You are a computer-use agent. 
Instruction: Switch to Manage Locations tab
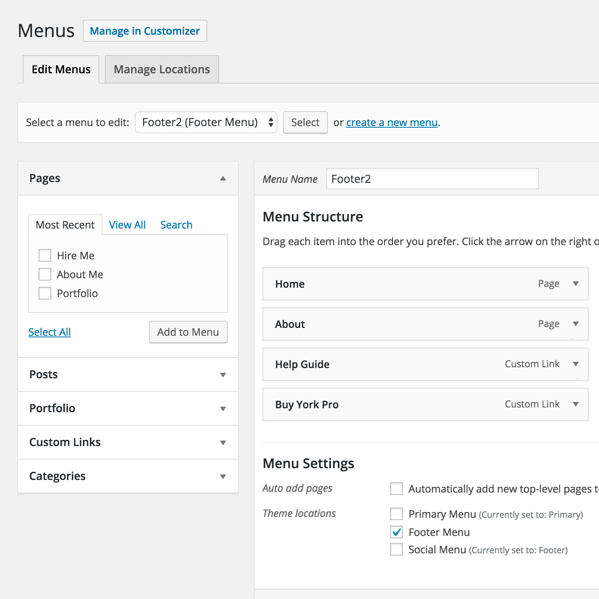[162, 69]
